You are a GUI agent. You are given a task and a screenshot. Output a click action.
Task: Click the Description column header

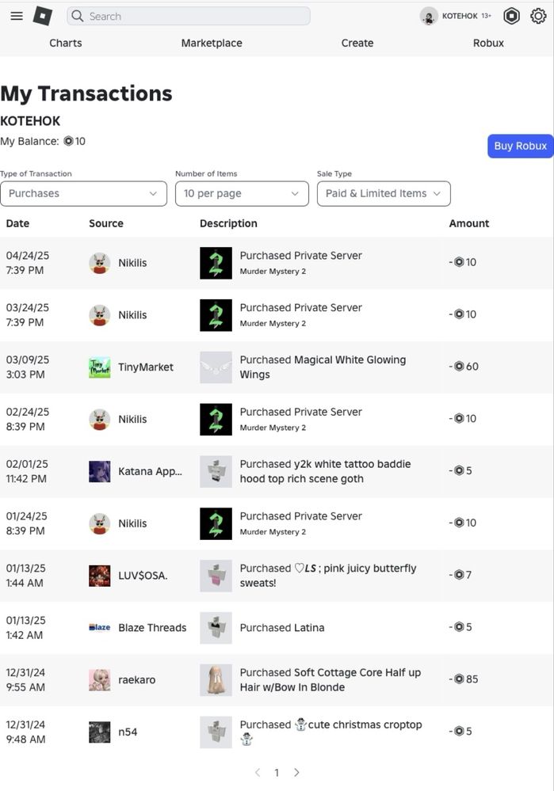[228, 223]
